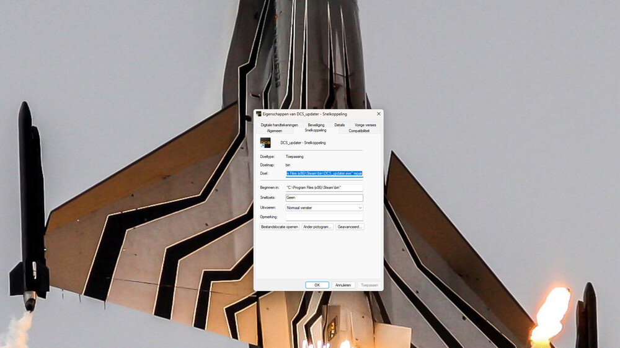Screen dimensions: 620x348
Task: Switch to the Digitale handtekeningen tab
Action: (x=279, y=125)
